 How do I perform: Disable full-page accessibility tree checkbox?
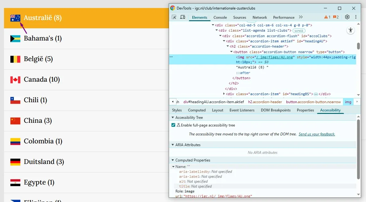[x=173, y=125]
